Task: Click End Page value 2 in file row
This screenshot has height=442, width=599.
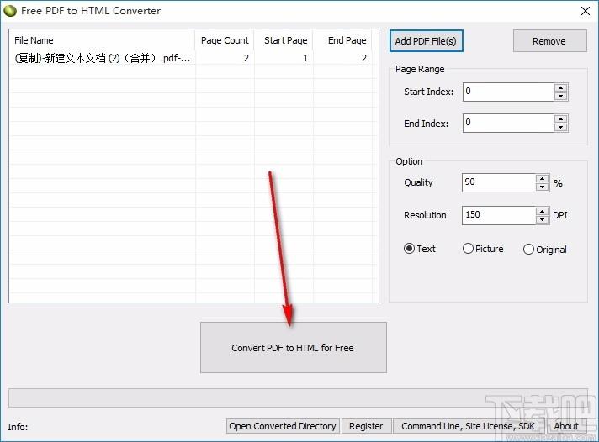Action: pos(364,58)
